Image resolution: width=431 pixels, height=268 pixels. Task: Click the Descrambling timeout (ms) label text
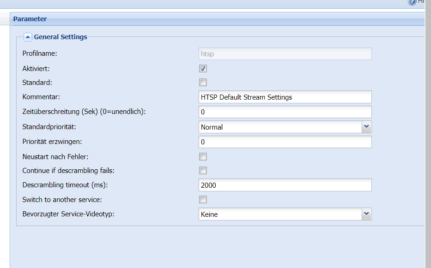click(65, 185)
